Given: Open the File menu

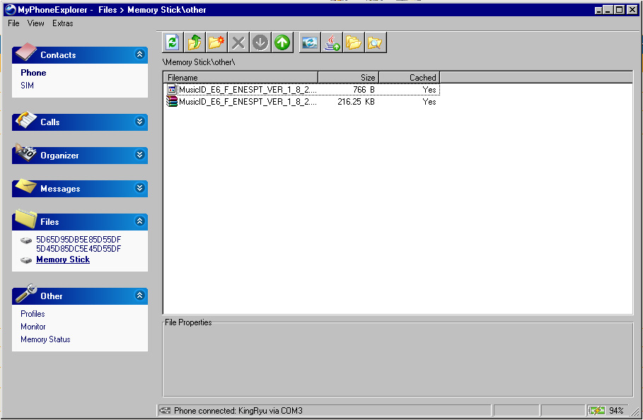Looking at the screenshot, I should (x=13, y=23).
